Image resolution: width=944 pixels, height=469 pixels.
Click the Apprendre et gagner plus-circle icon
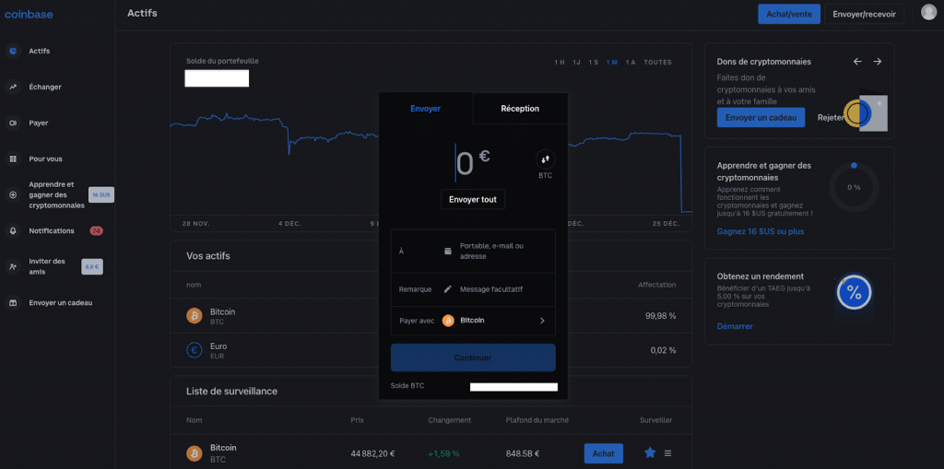tap(13, 195)
